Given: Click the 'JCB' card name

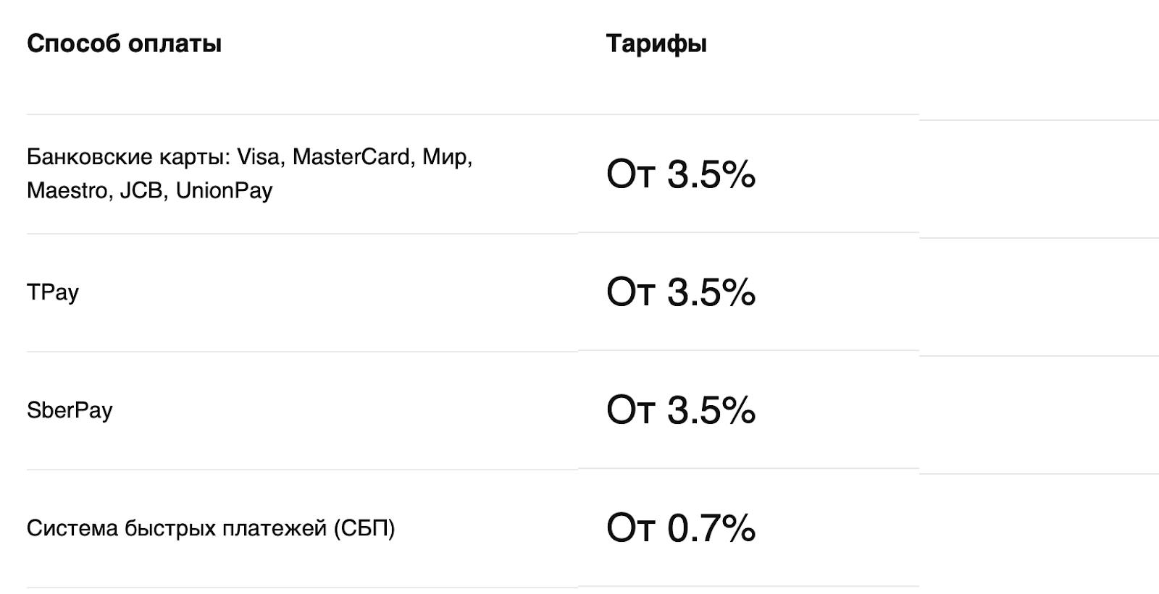Looking at the screenshot, I should (x=141, y=191).
